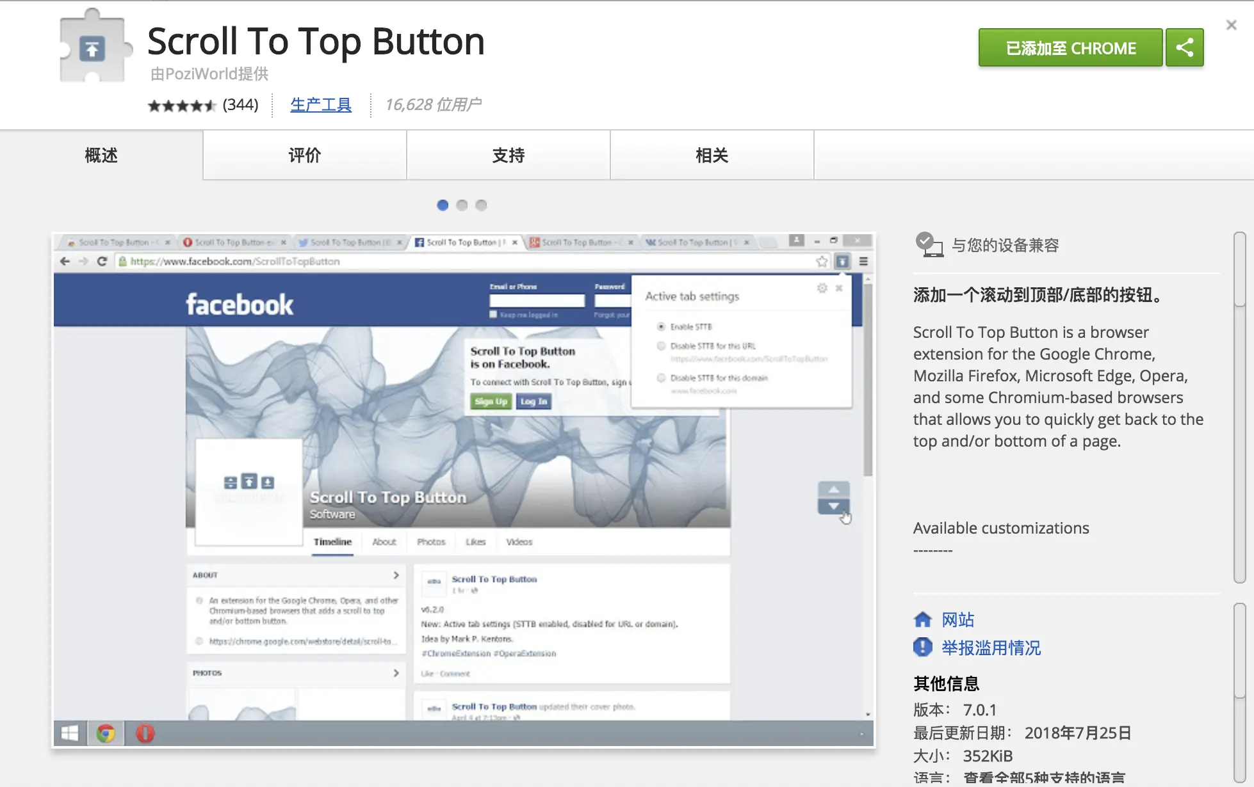Select the second carousel dot

462,205
